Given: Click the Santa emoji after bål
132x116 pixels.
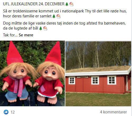Looking at the screenshot, I should [45, 28].
